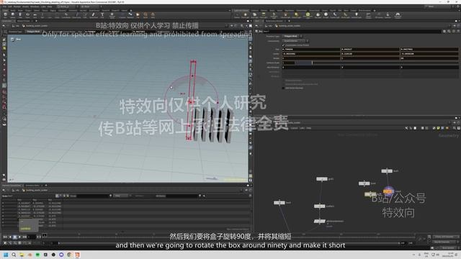Screen dimensions: 461x259
Task: Add an Environment Light from the shelf
Action: (308, 15)
